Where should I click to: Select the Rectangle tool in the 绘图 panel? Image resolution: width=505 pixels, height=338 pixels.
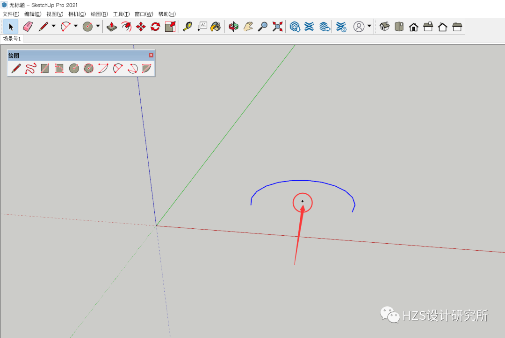45,69
